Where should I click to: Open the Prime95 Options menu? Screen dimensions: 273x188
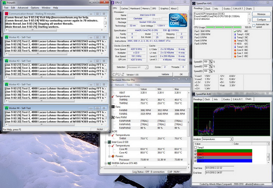[x=35, y=8]
